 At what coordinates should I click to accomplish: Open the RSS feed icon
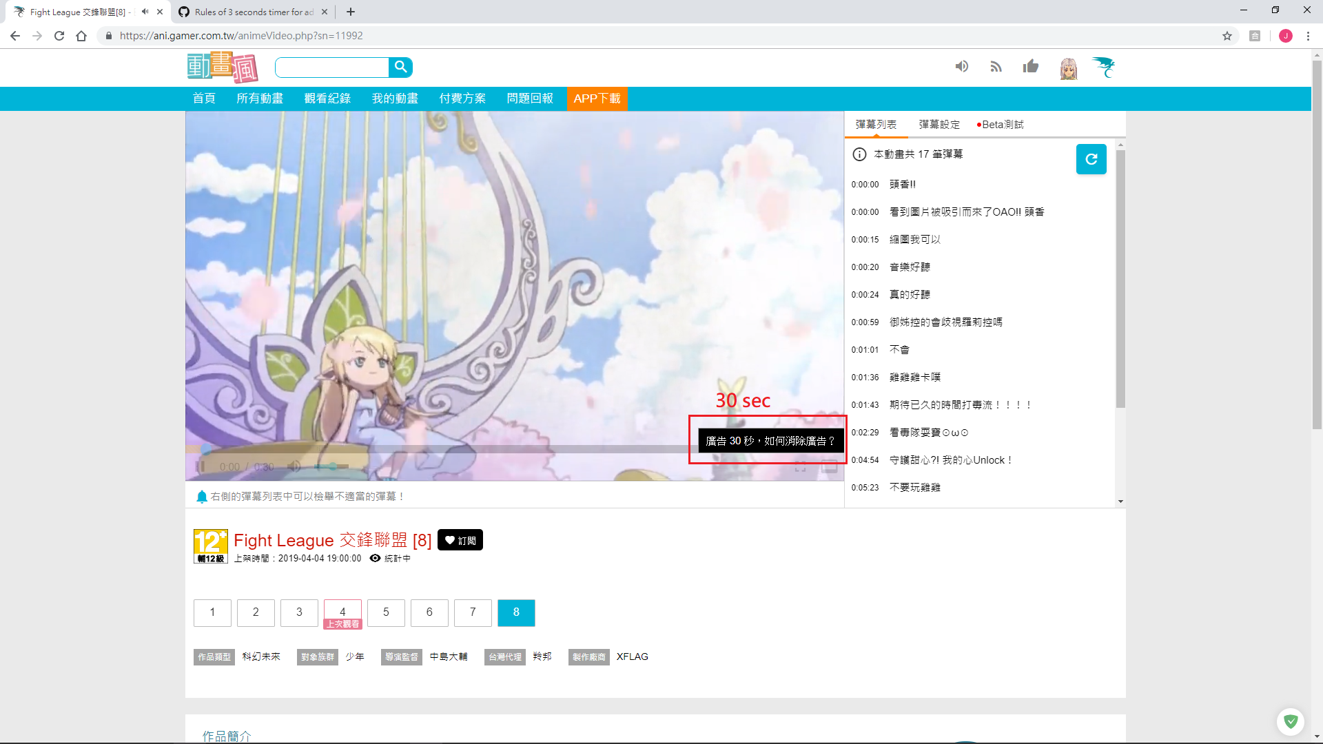[996, 67]
